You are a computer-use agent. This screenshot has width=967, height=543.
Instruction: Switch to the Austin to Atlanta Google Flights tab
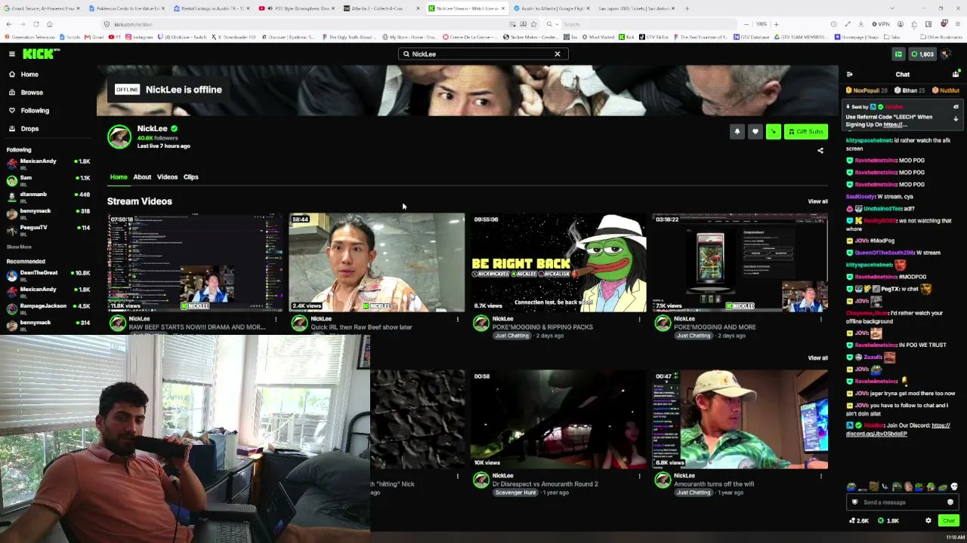tap(551, 8)
